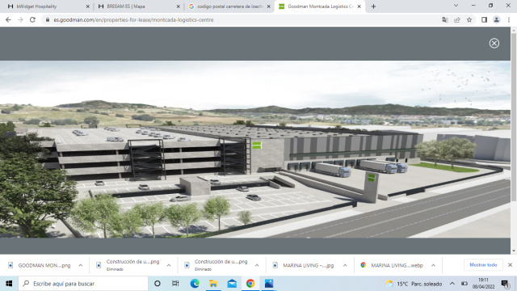Close the codigo postal tab

[x=269, y=6]
